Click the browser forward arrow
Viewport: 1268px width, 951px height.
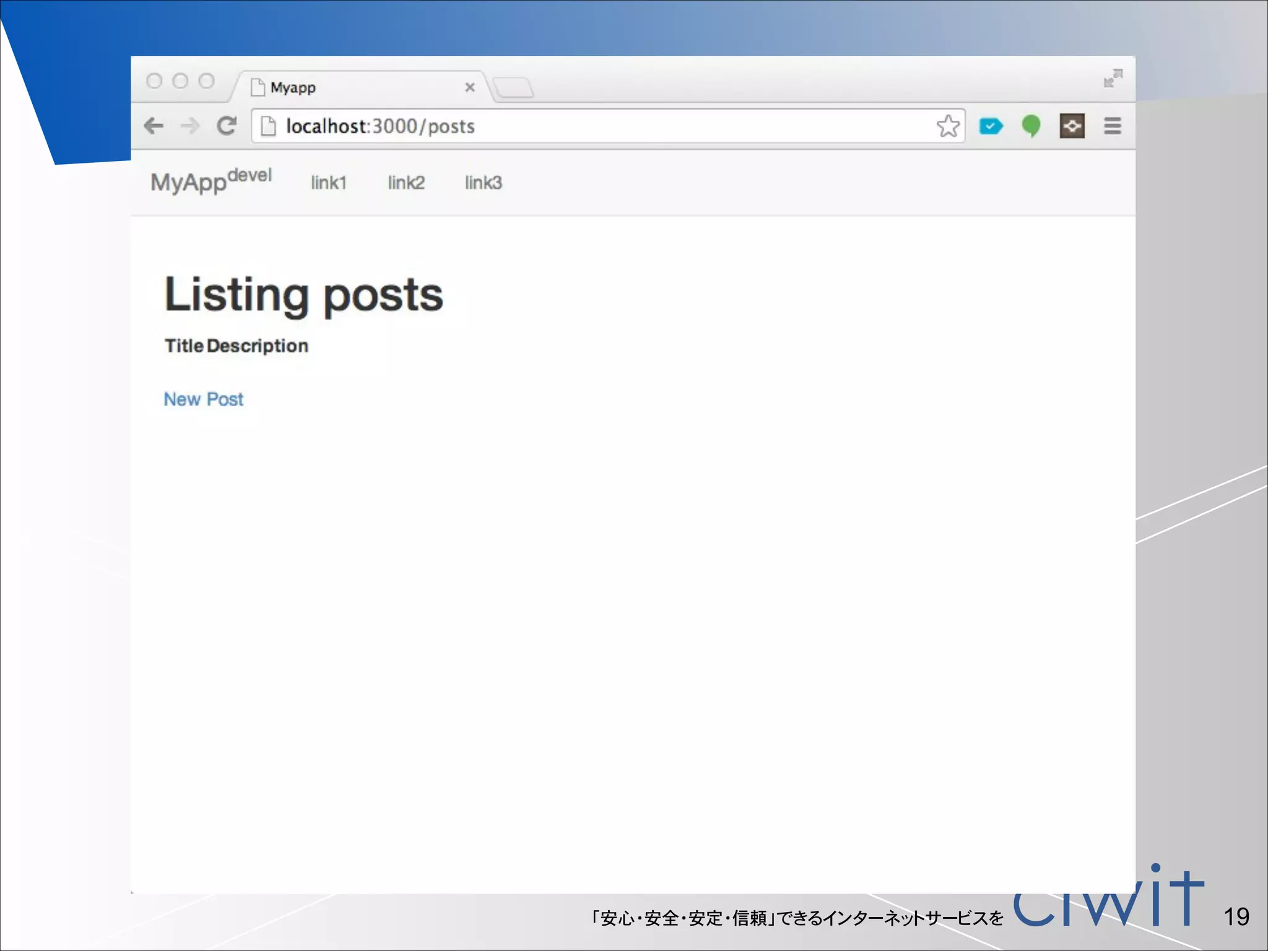tap(190, 126)
